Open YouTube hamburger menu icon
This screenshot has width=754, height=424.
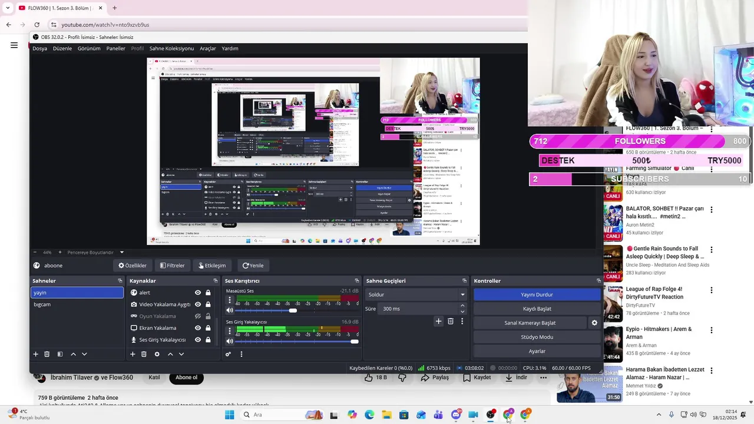click(14, 45)
